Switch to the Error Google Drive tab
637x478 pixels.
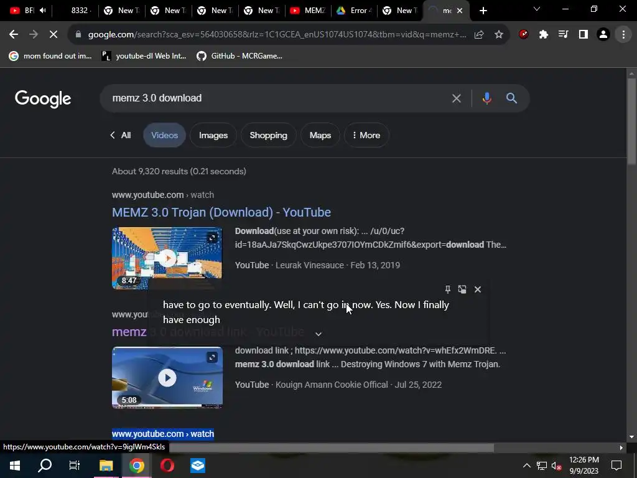pyautogui.click(x=355, y=11)
